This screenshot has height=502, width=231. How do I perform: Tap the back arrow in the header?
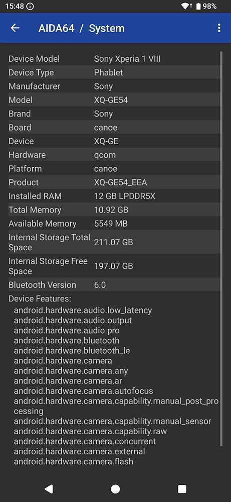pos(15,28)
